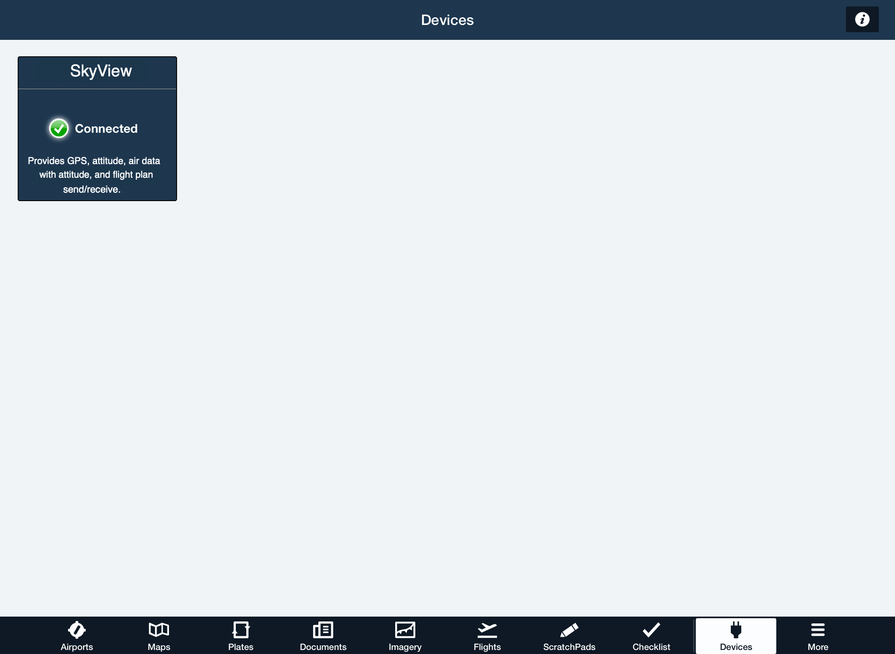Click the green Connected checkmark icon
The height and width of the screenshot is (654, 895).
point(59,129)
